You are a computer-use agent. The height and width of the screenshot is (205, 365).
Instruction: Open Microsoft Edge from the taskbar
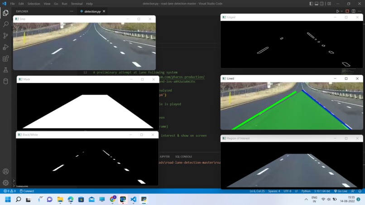click(x=71, y=200)
